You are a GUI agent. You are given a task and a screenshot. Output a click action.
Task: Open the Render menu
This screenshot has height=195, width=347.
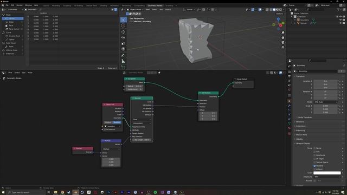point(20,5)
